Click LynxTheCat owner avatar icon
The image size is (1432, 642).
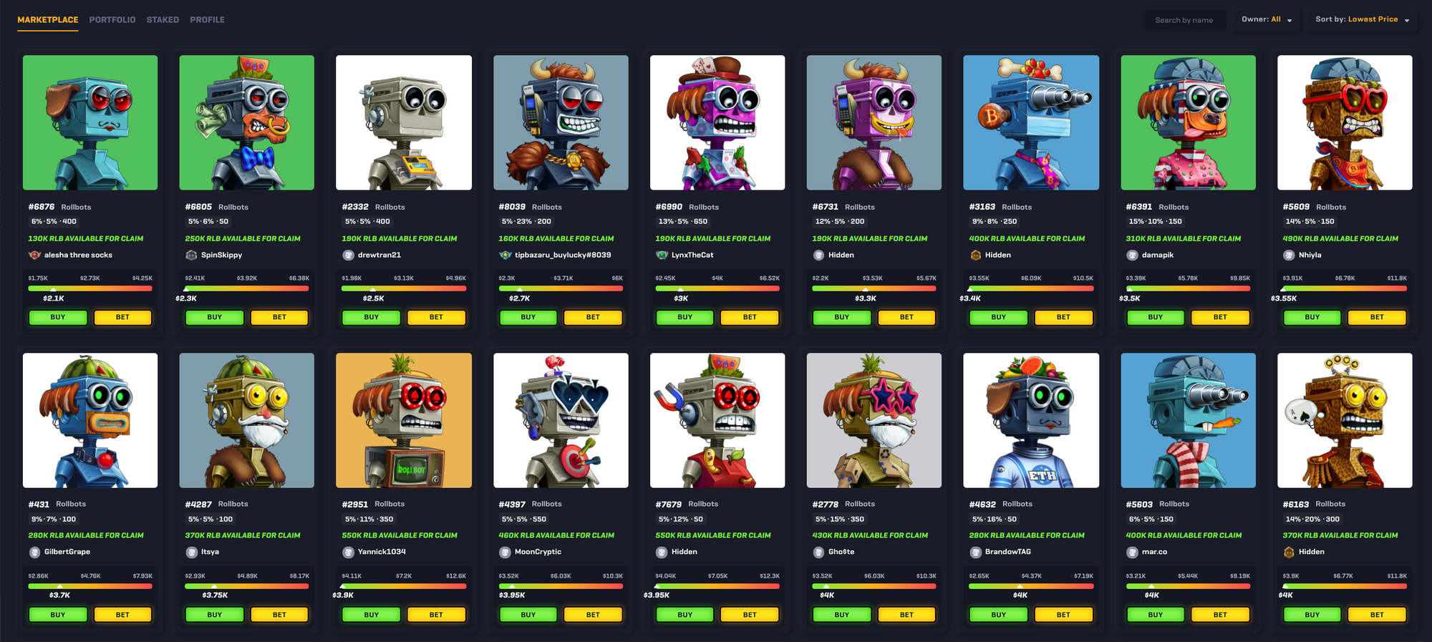point(662,255)
